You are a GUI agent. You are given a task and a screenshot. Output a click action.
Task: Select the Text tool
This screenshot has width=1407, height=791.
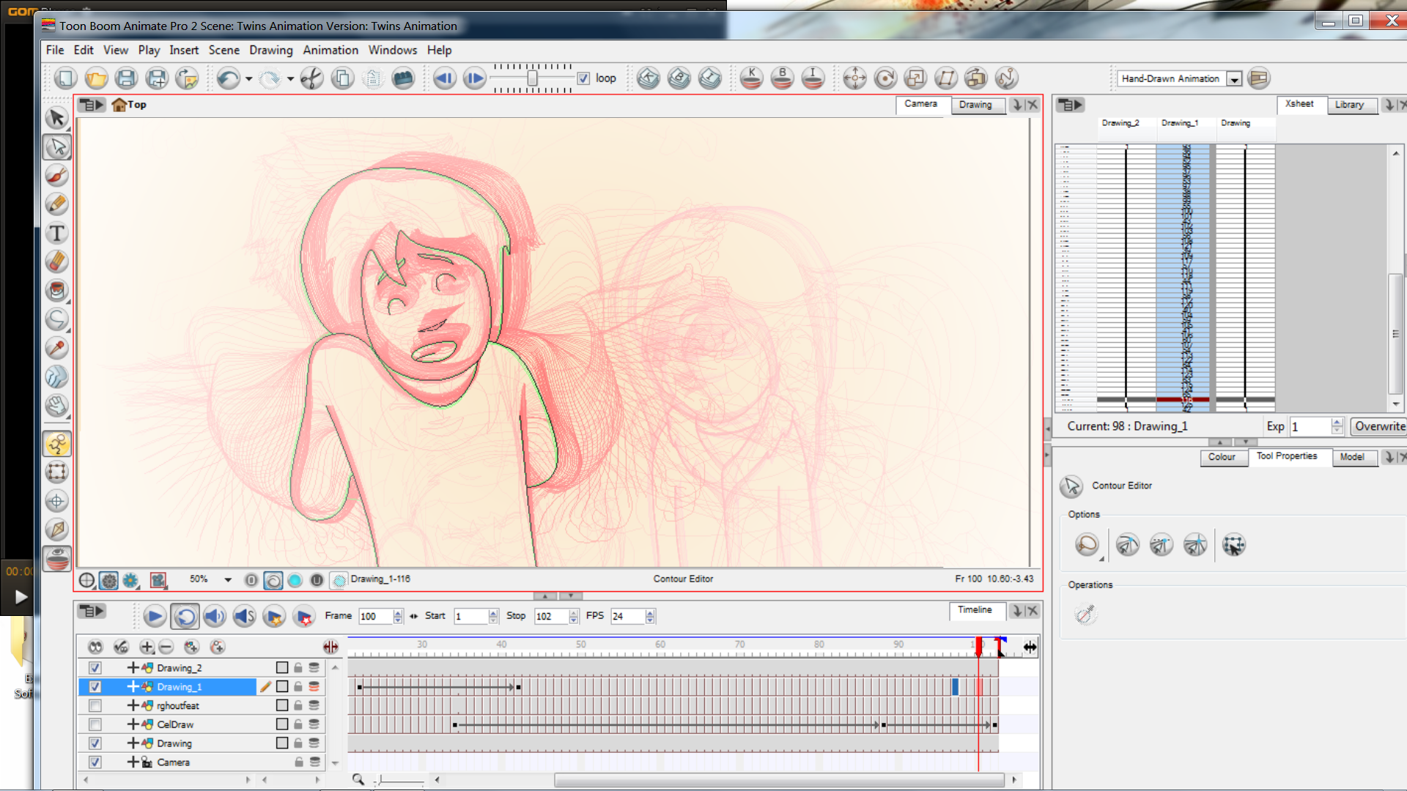click(56, 233)
